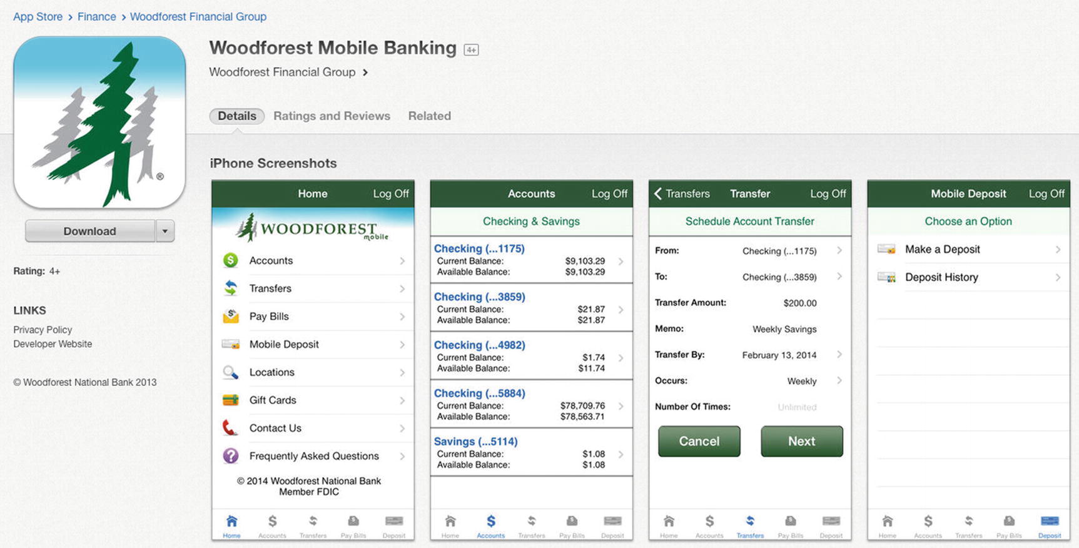
Task: Click the Deposit History icon
Action: click(887, 277)
